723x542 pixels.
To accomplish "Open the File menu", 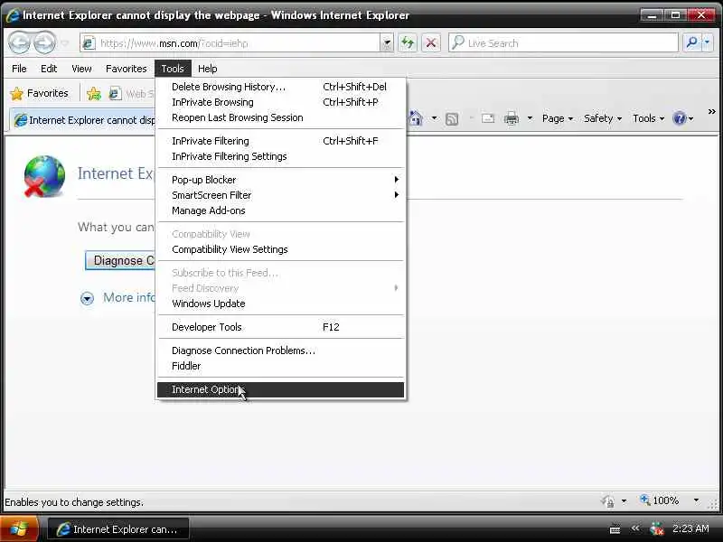I will pyautogui.click(x=19, y=69).
